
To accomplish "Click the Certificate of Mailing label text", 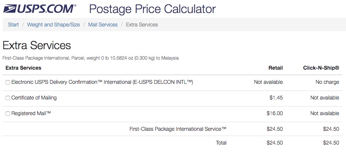I will (x=34, y=98).
